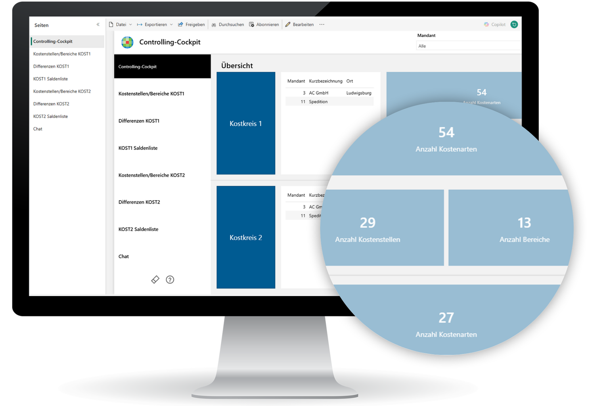Click the Bearbeiten pencil button
Screen dimensions: 609x406
tap(299, 25)
